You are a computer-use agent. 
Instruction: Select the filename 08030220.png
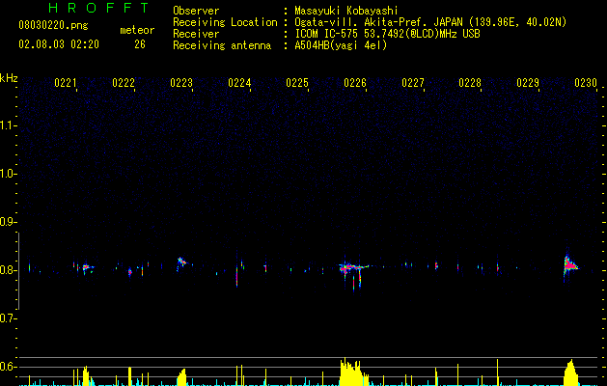click(53, 26)
